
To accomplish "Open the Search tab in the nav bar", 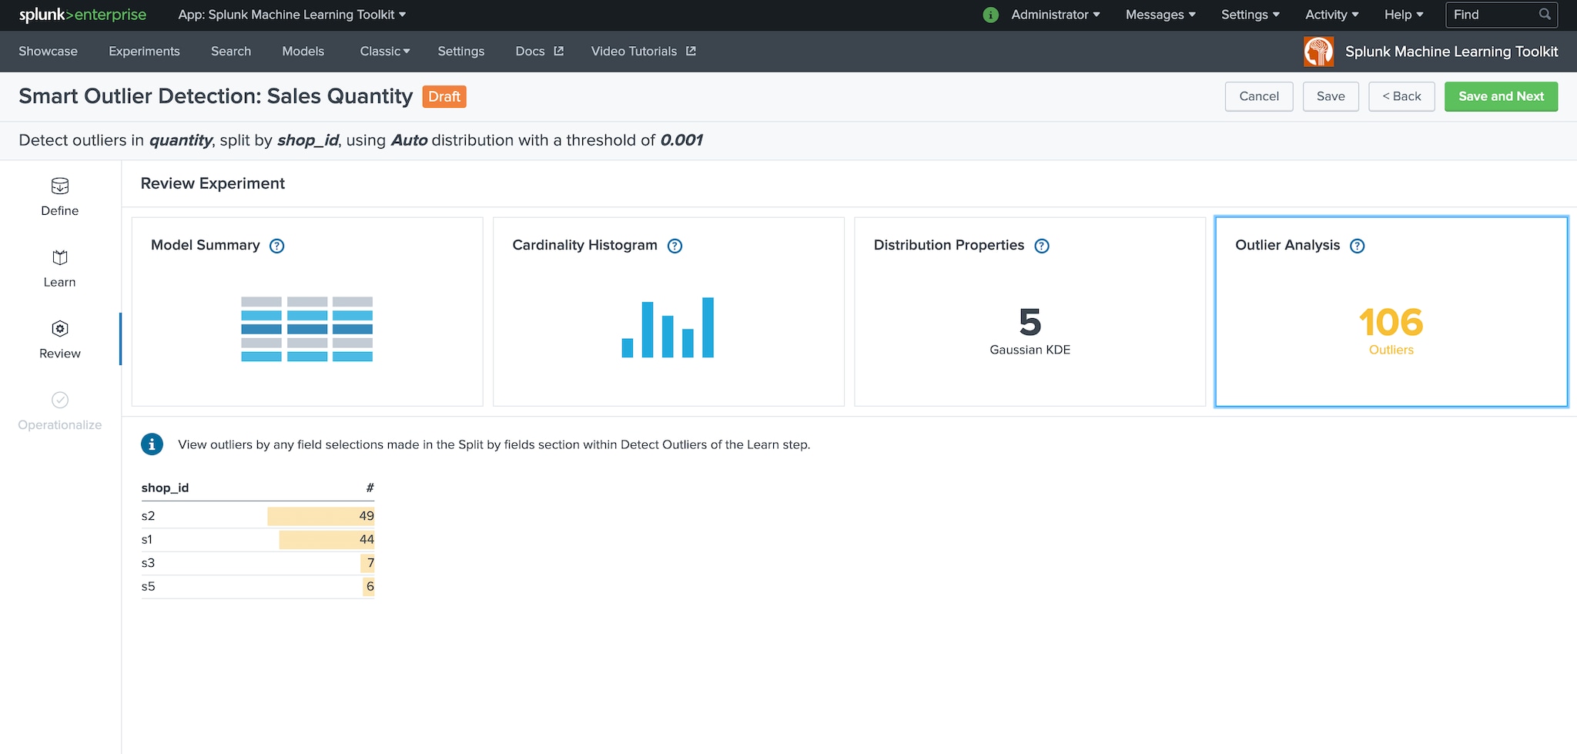I will click(231, 51).
